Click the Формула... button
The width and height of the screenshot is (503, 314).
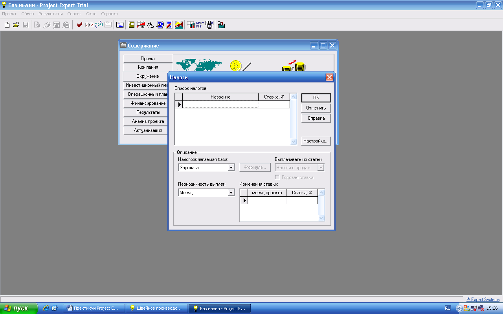click(x=255, y=168)
